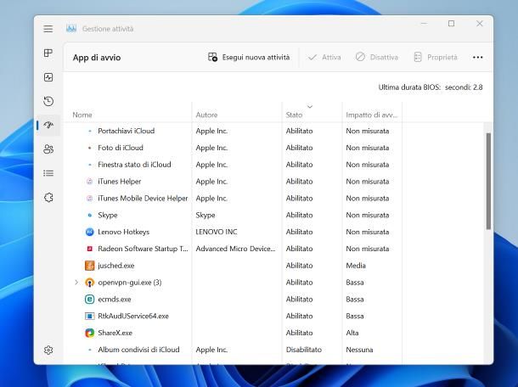Minimize the Gestione attività window
518x387 pixels.
point(424,24)
